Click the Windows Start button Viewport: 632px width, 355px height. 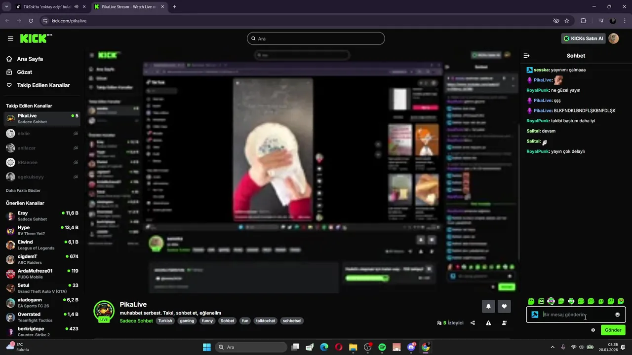[207, 347]
